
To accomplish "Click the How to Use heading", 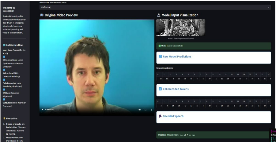I will point(12,118).
